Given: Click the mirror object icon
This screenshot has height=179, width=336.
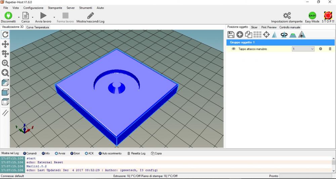Looking at the screenshot, I should [x=302, y=34].
